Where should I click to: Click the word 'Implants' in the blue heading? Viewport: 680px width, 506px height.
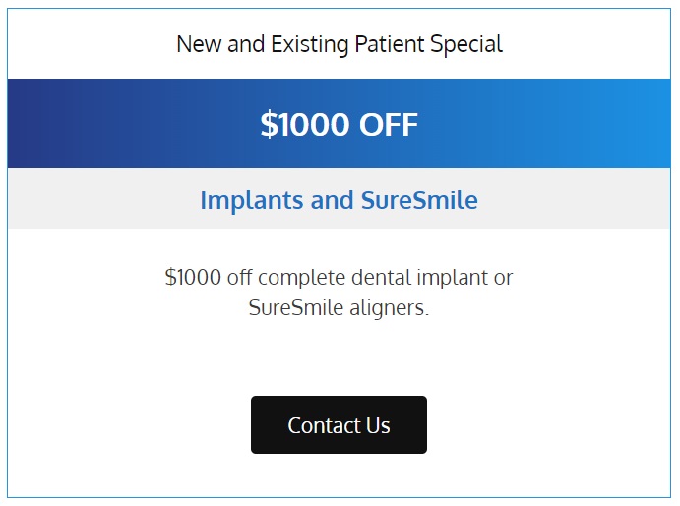click(252, 201)
